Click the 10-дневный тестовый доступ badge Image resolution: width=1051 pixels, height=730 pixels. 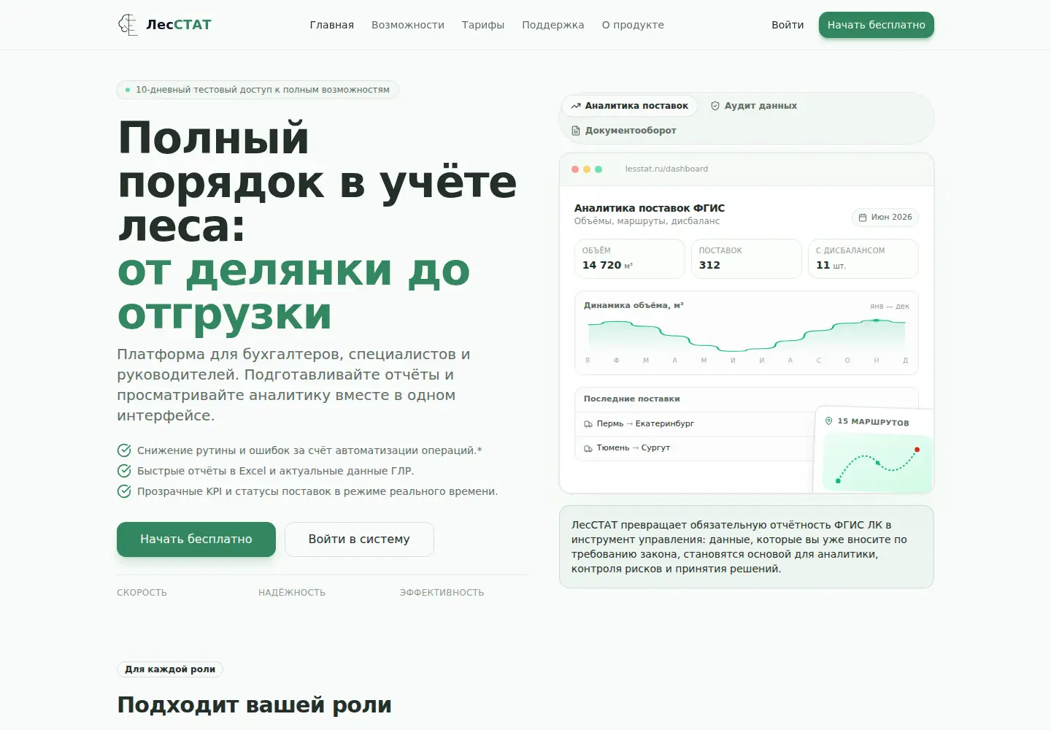point(258,90)
